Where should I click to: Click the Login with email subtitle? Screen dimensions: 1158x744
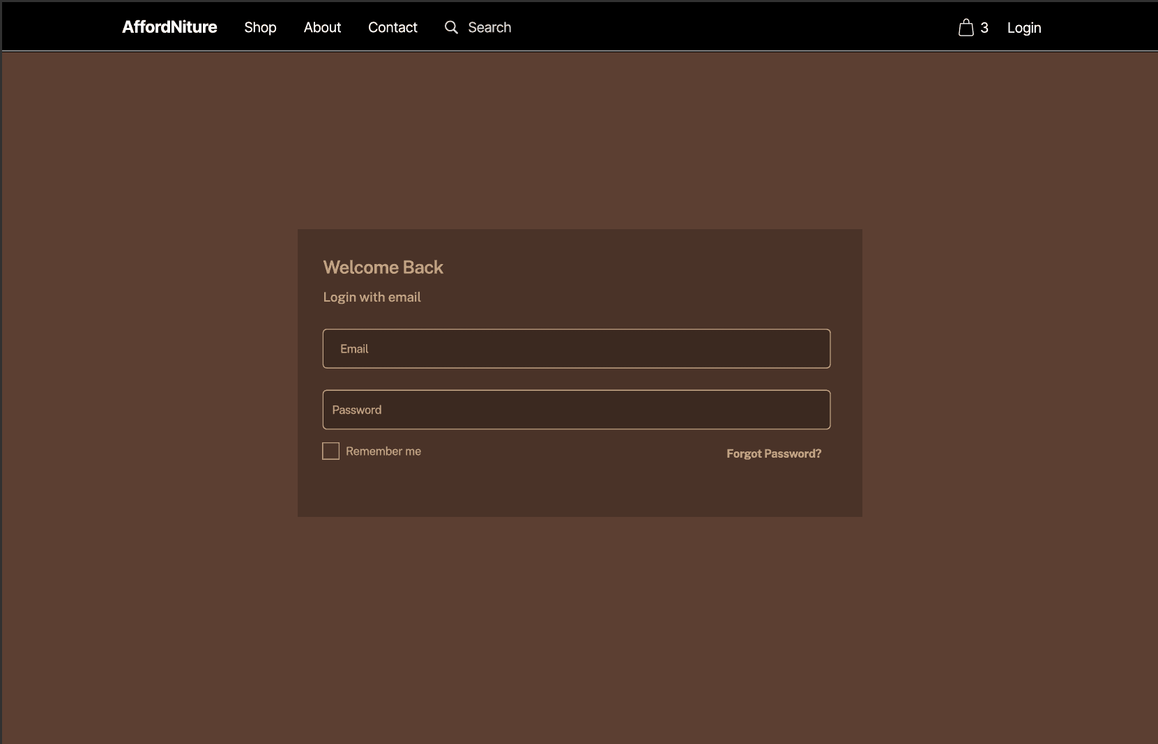click(x=372, y=297)
